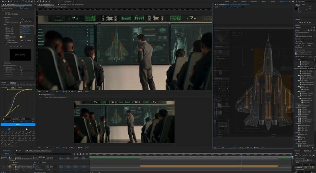Click Play in the Preview panel

(305, 23)
